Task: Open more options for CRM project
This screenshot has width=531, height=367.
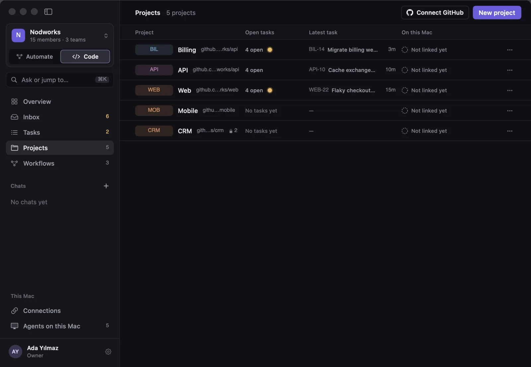Action: point(510,131)
